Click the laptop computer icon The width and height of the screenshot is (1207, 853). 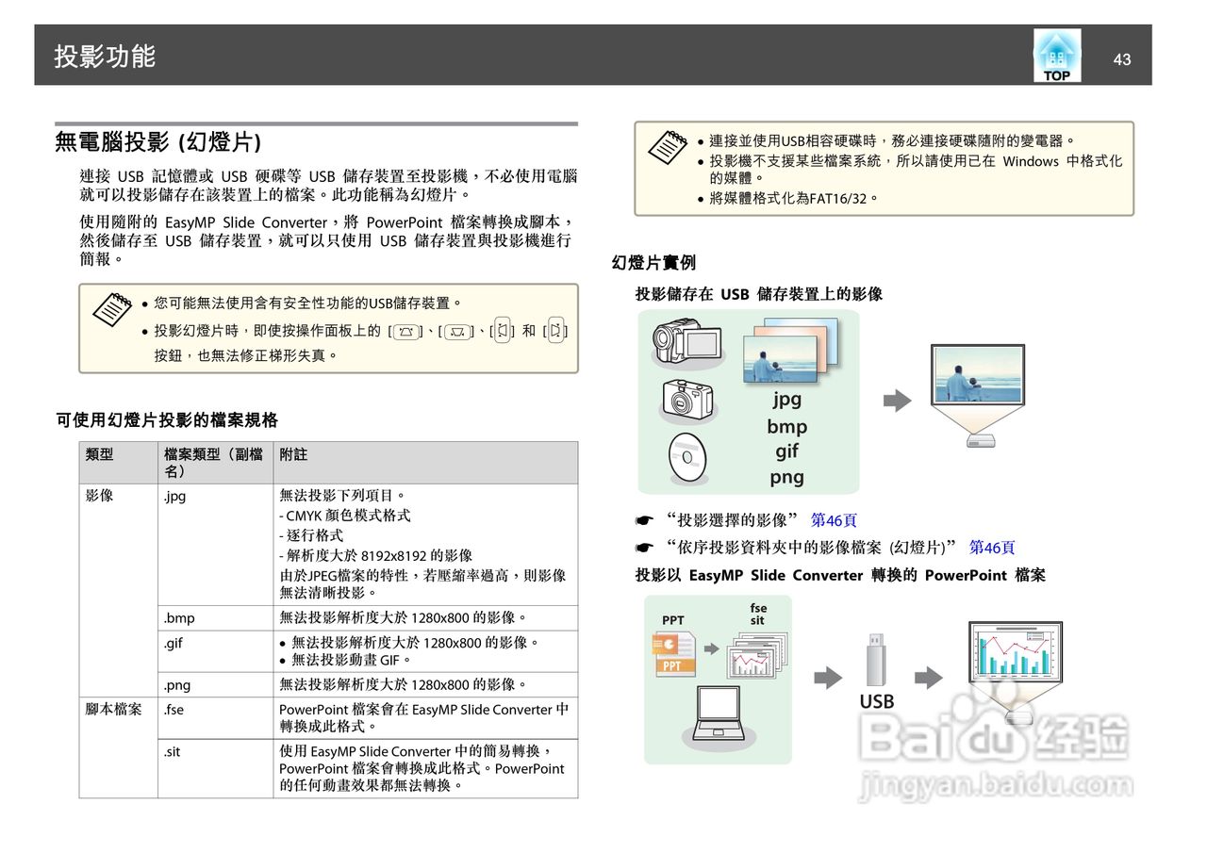pyautogui.click(x=718, y=715)
